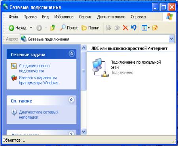178x146 pixels.
Task: Click the ЛВС или высокоскоростной Интернет header
Action: click(x=129, y=48)
